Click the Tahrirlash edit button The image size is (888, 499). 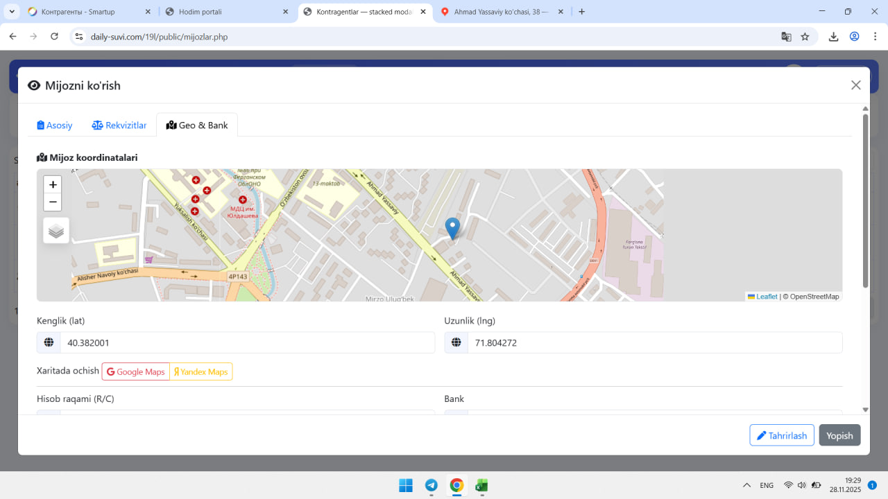(781, 435)
